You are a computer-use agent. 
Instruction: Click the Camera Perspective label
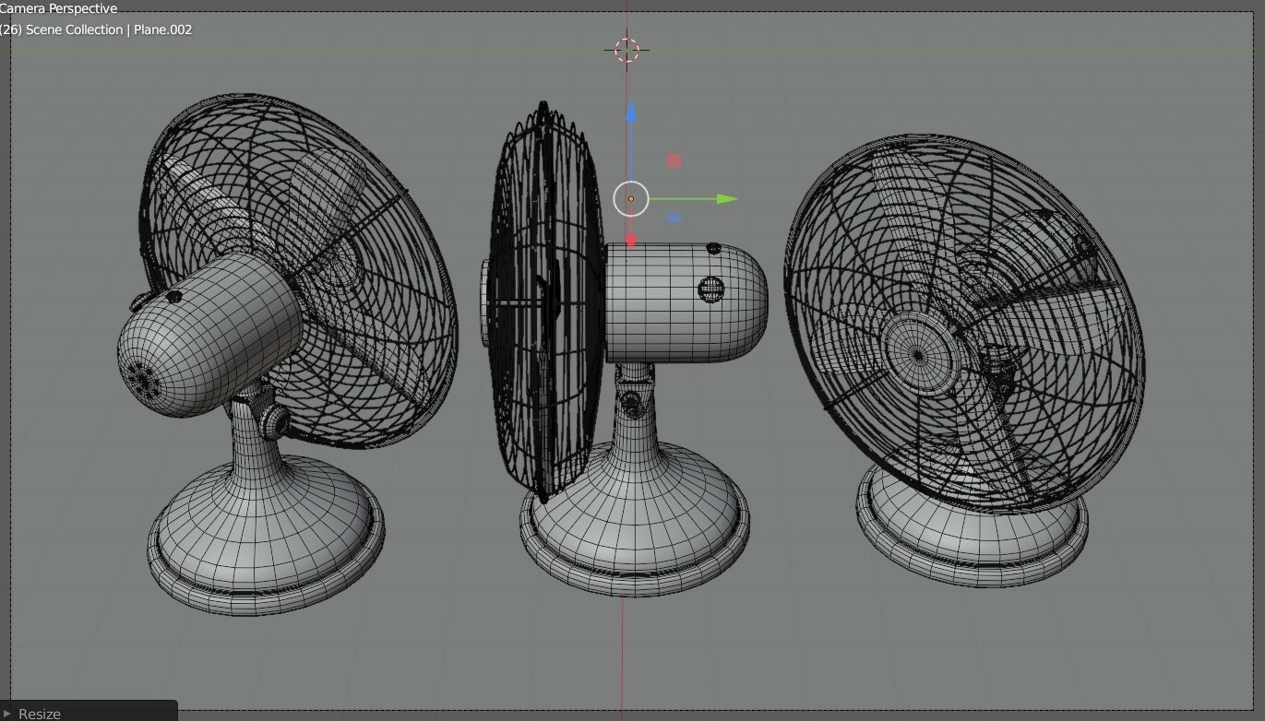(x=58, y=8)
